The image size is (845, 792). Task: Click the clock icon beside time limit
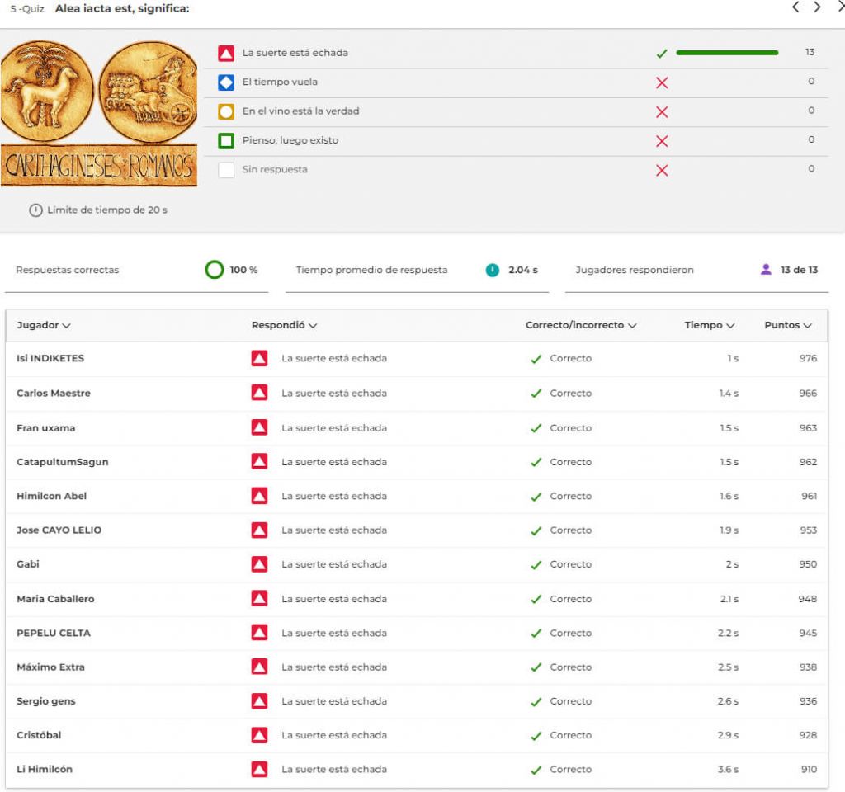click(35, 210)
